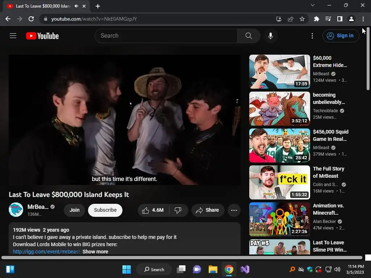Image resolution: width=371 pixels, height=278 pixels.
Task: Open media controls icon in toolbar
Action: click(x=328, y=19)
